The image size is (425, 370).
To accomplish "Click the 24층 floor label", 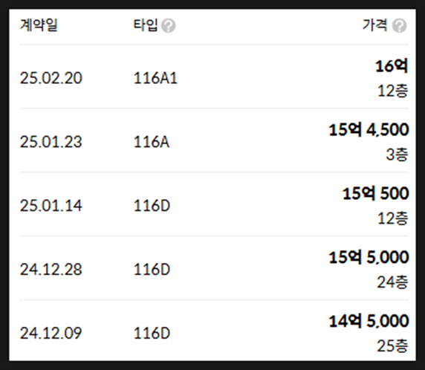I will (x=392, y=282).
